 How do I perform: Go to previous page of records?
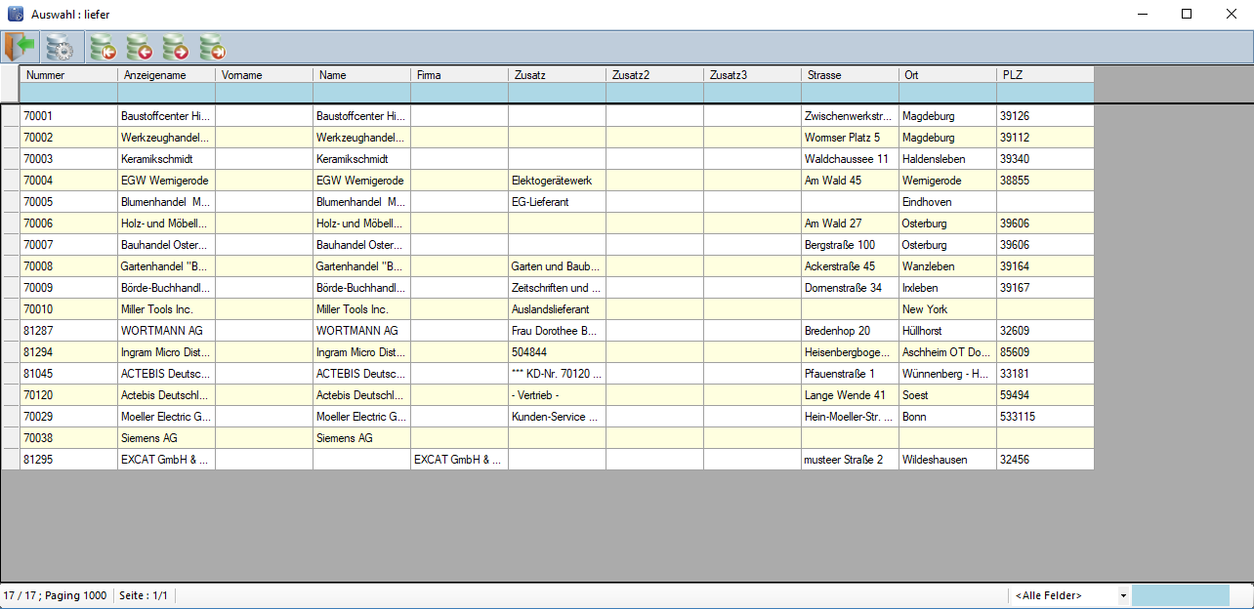pyautogui.click(x=139, y=47)
